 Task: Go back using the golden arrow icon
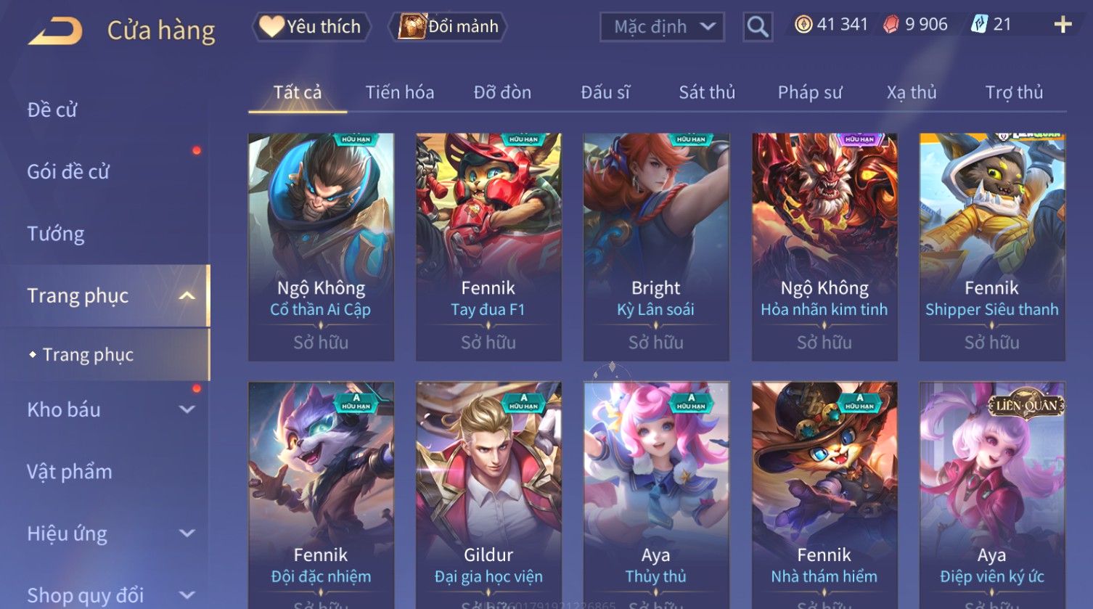click(x=54, y=31)
